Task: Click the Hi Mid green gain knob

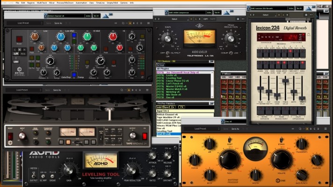Action: (87, 36)
